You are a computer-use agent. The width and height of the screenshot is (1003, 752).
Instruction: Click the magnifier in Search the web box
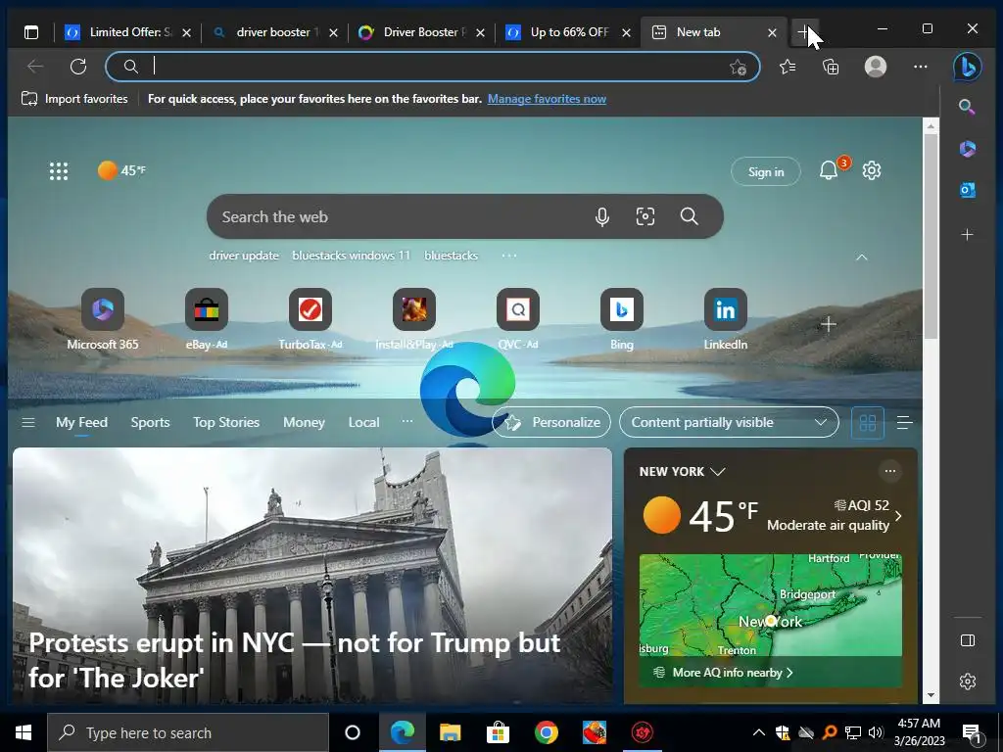pyautogui.click(x=689, y=216)
